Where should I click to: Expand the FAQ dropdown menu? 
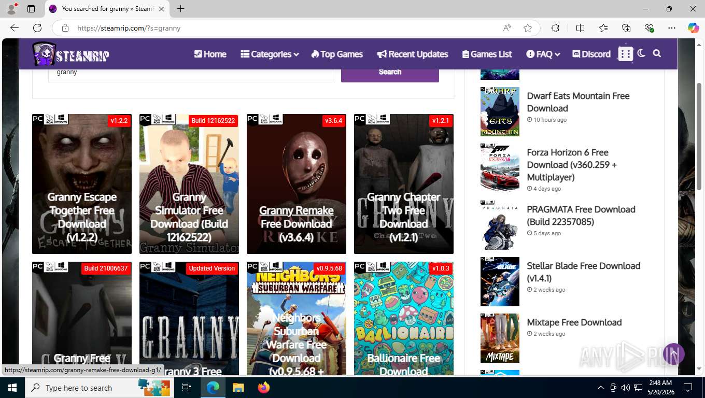[x=543, y=54]
